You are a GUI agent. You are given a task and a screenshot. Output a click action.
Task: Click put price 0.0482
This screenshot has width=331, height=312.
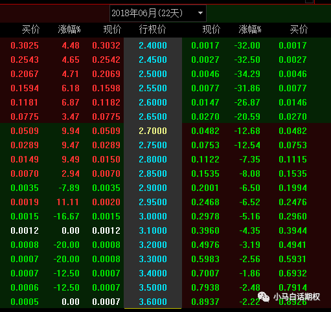205,131
